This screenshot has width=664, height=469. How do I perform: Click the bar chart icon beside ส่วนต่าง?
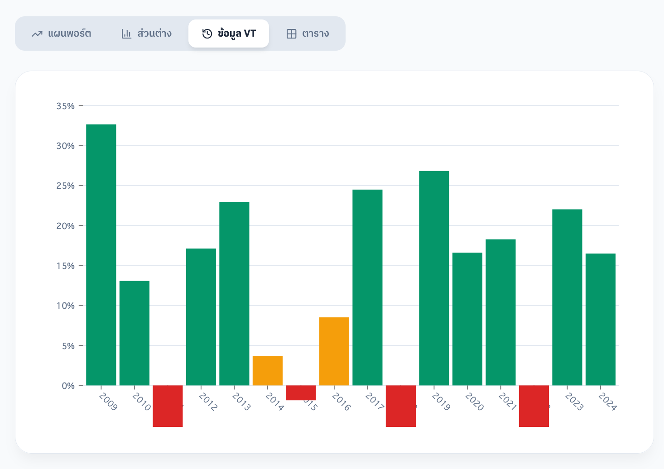click(126, 34)
